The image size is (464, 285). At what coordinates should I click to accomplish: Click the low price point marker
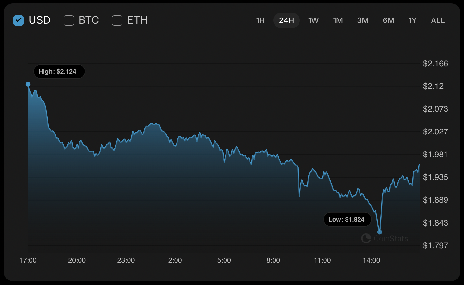(x=380, y=232)
